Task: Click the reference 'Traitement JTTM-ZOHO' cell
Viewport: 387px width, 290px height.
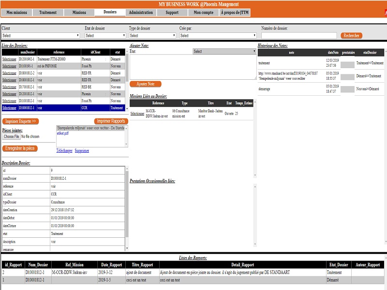Action: click(x=59, y=59)
